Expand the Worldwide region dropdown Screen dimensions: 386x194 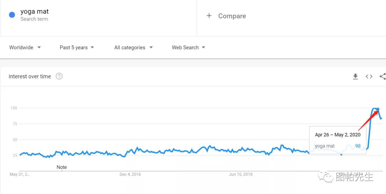25,48
